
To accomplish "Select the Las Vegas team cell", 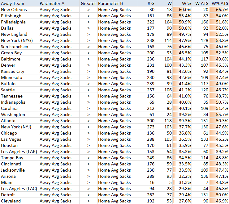I will point(19,139).
